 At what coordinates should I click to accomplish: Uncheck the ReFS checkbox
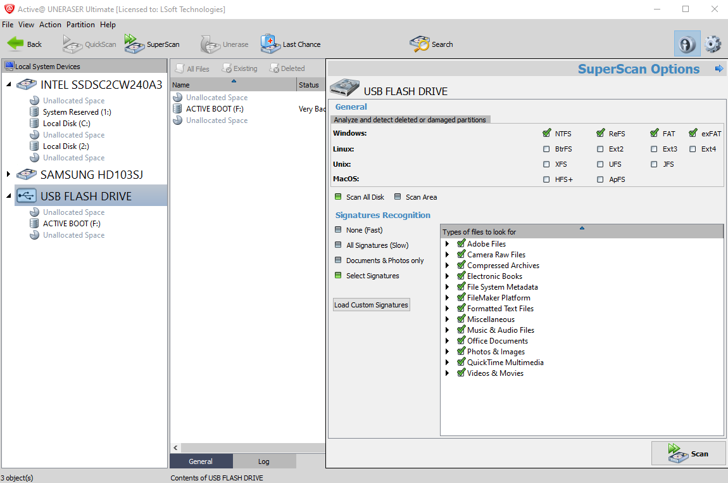[x=601, y=133]
